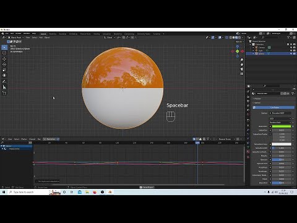Select the Sphere row in outliner
This screenshot has height=223, width=297.
tap(271, 53)
